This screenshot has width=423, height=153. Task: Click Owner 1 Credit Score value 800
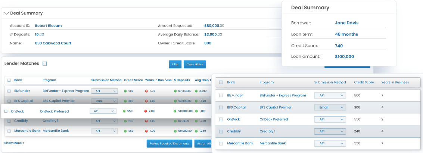(208, 43)
